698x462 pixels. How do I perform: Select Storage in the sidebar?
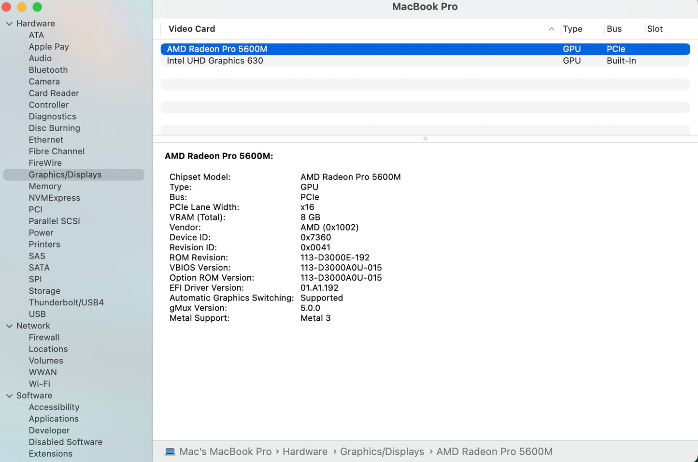44,291
